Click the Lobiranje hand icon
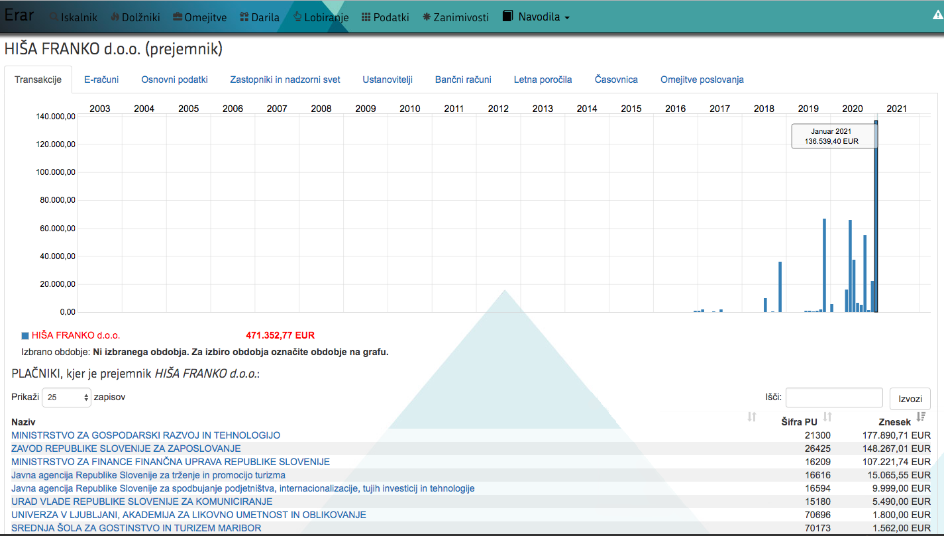The height and width of the screenshot is (536, 944). click(297, 17)
